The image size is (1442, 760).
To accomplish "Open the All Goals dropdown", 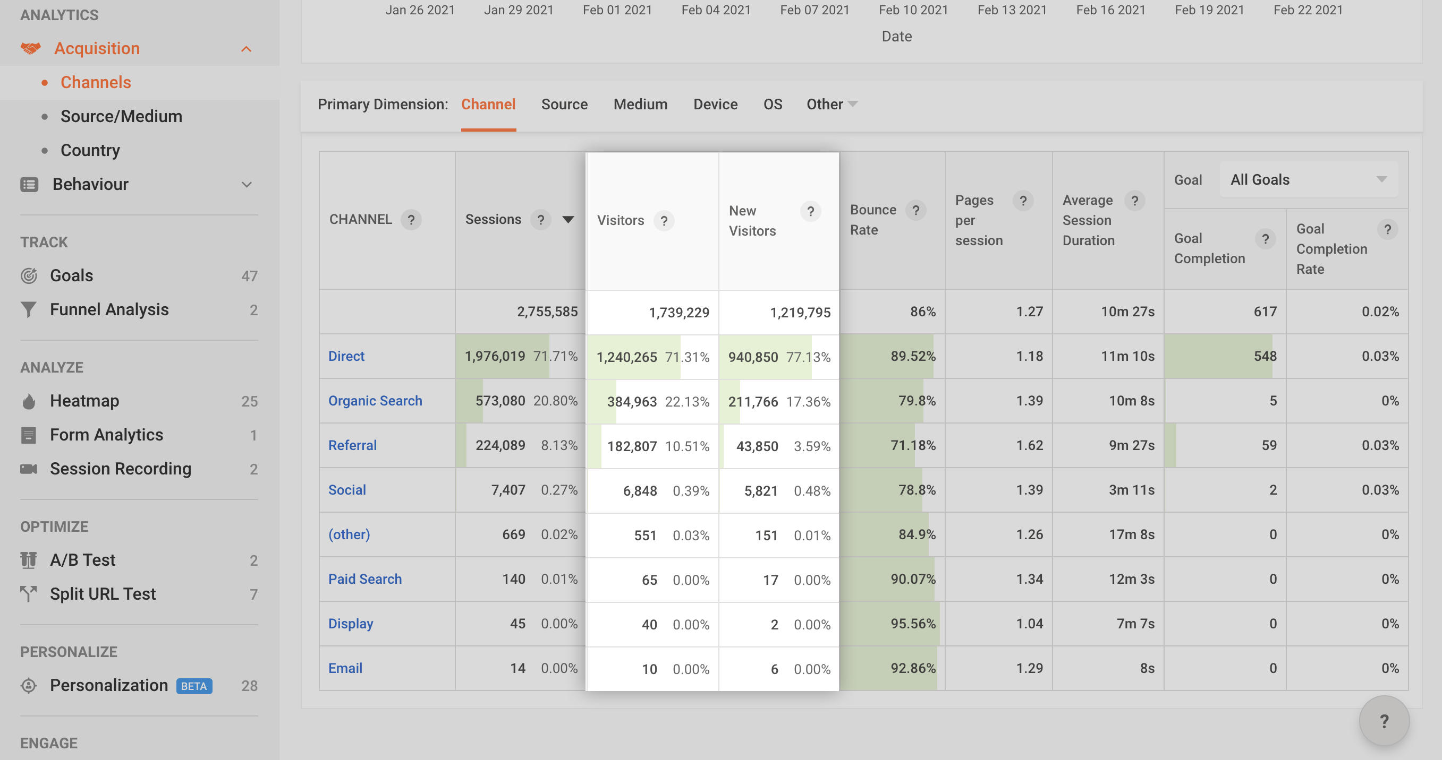I will [x=1308, y=179].
